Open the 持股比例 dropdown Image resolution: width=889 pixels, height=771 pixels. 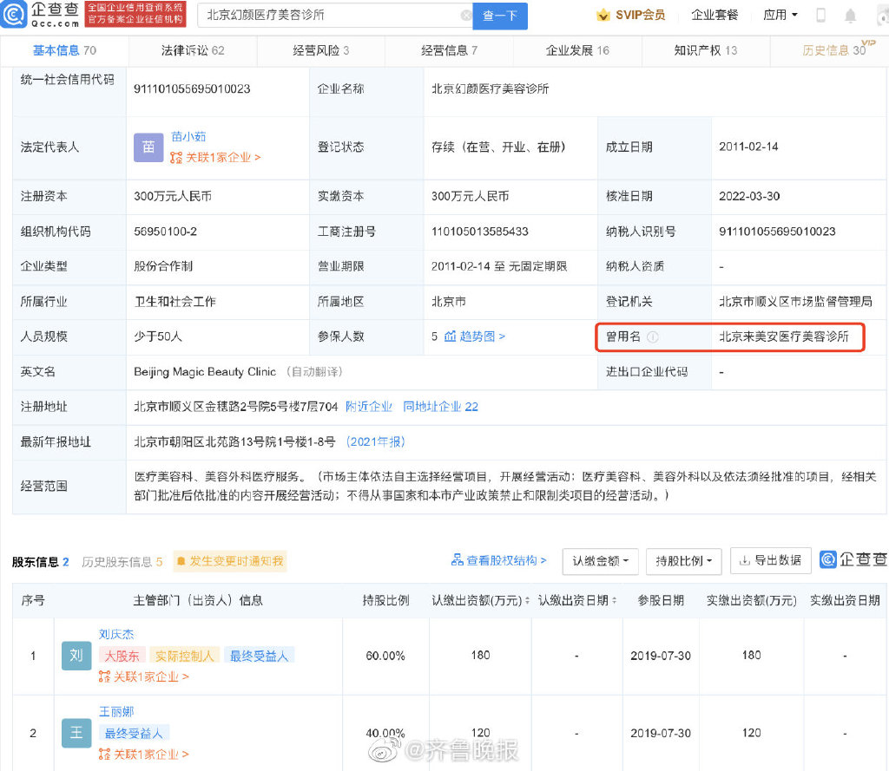683,561
